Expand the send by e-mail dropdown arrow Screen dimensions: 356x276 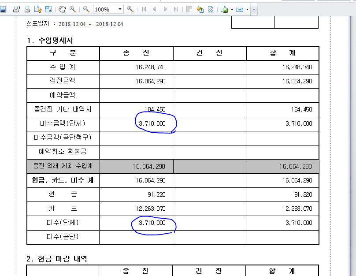[x=247, y=10]
